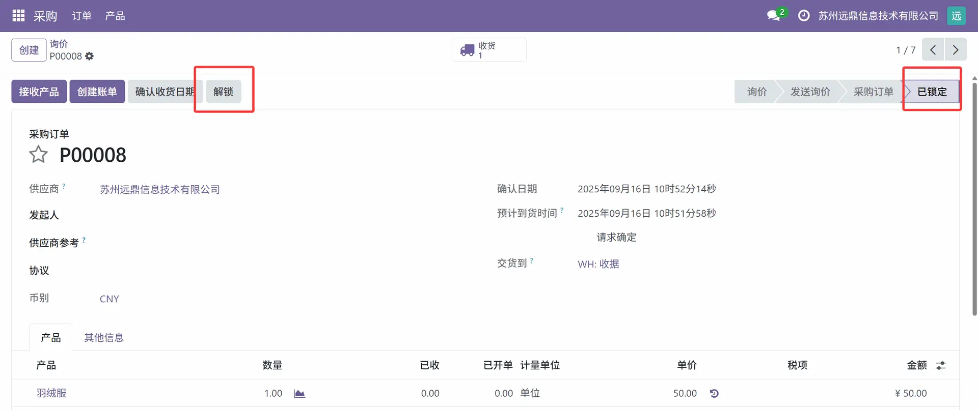Open the 订单 menu
The image size is (978, 410).
tap(81, 16)
